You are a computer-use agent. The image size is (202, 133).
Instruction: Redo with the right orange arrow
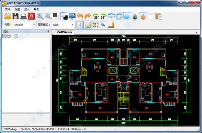tap(88, 16)
